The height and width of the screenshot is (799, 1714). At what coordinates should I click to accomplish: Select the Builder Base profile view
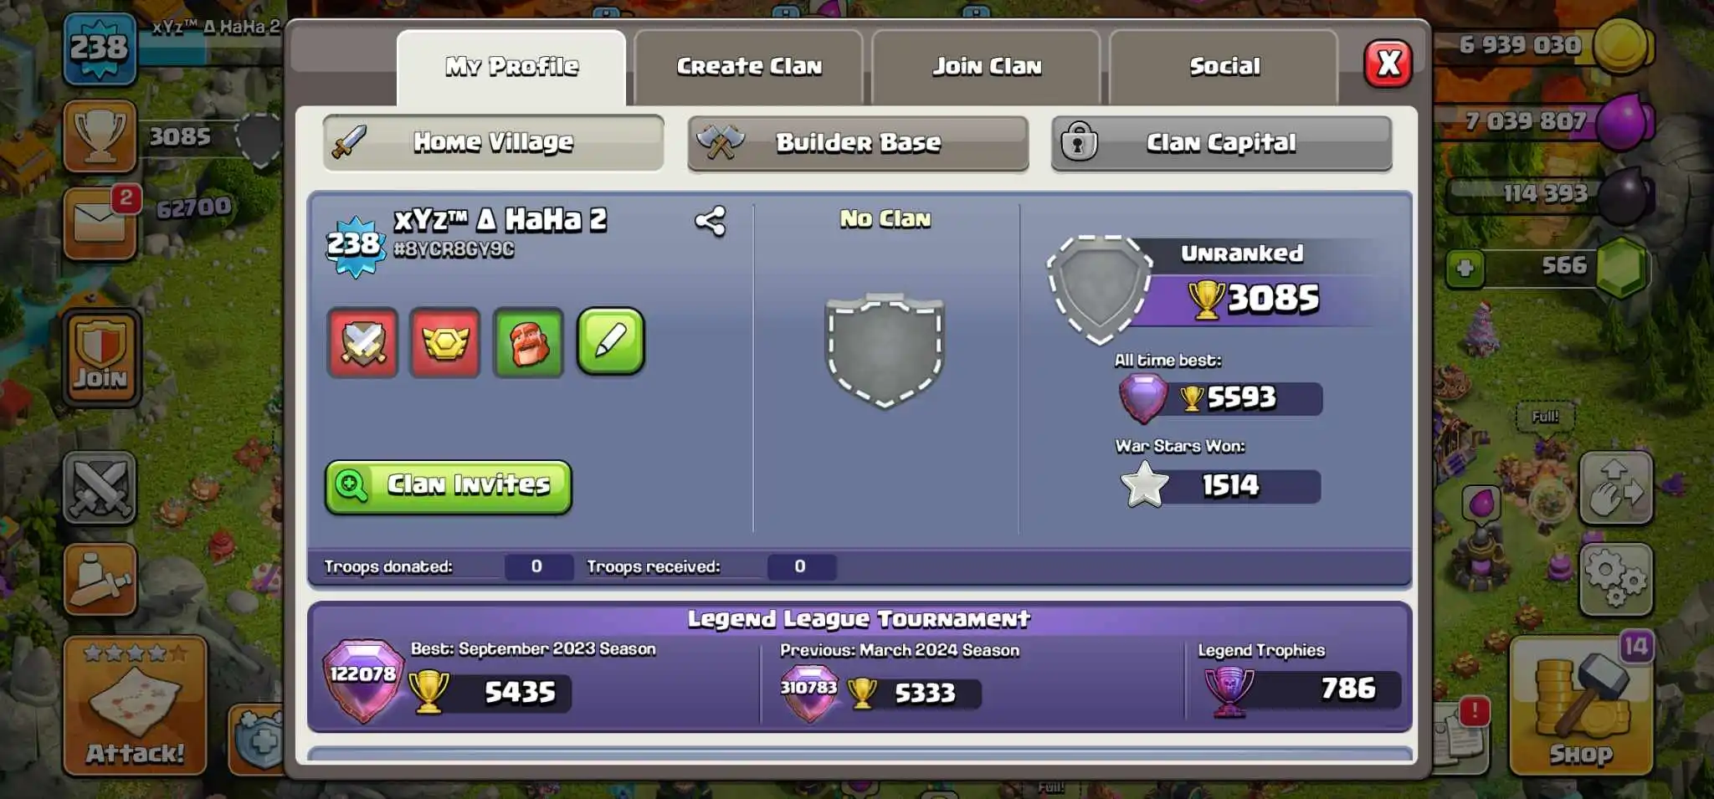pyautogui.click(x=858, y=143)
